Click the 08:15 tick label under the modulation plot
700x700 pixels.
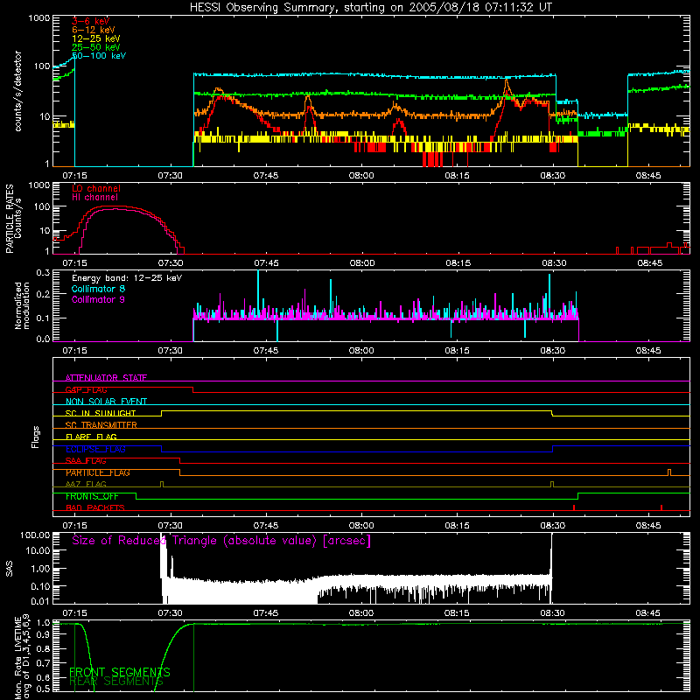point(457,351)
